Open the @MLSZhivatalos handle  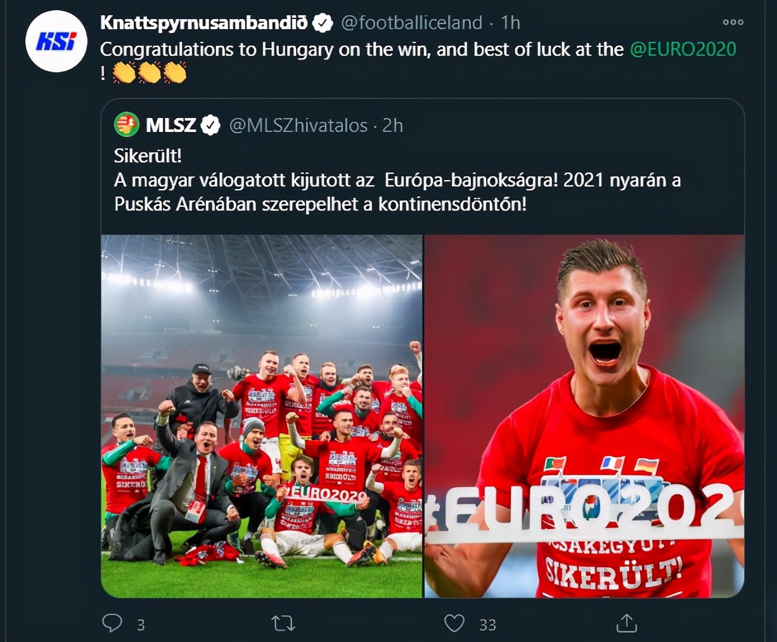(299, 126)
